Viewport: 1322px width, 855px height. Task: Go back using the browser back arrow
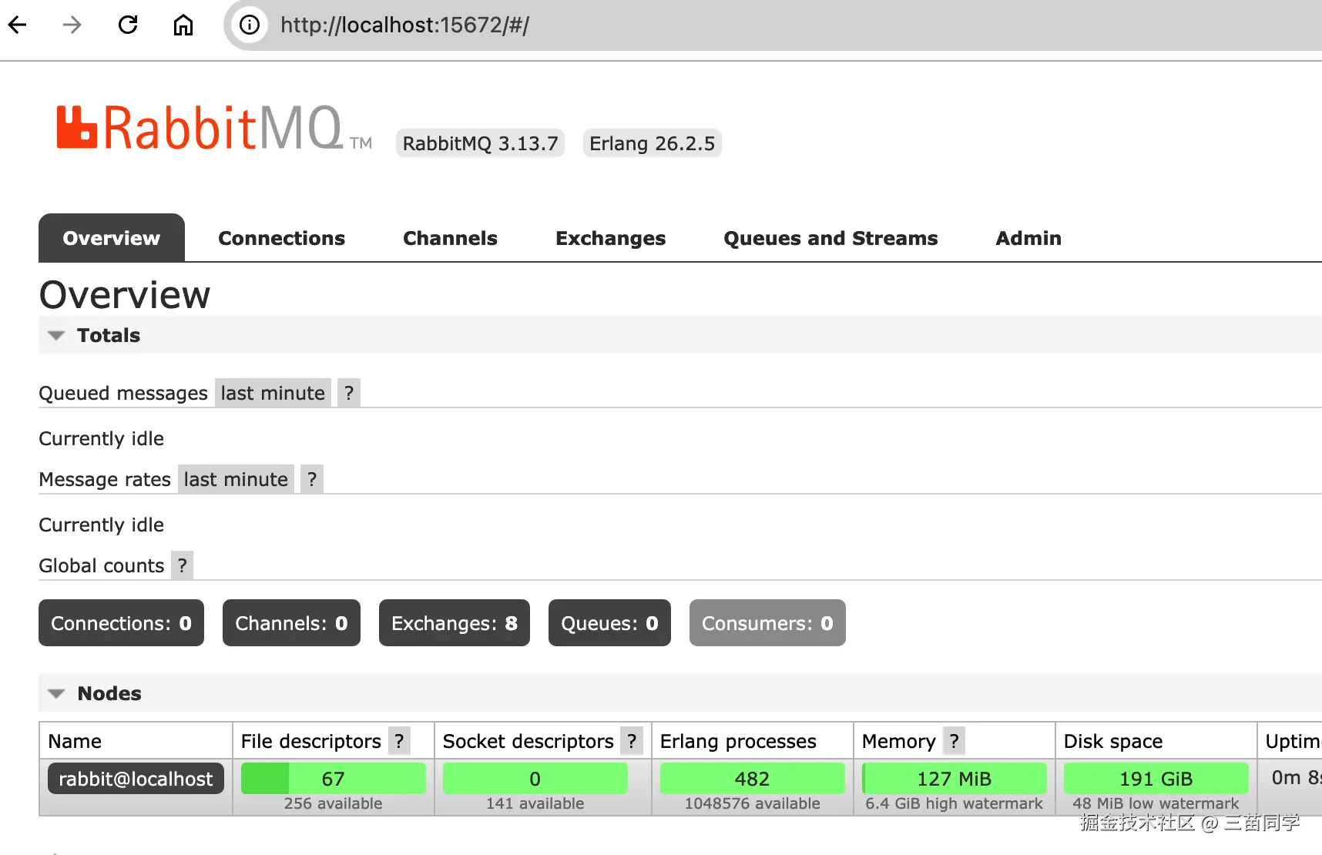click(18, 25)
